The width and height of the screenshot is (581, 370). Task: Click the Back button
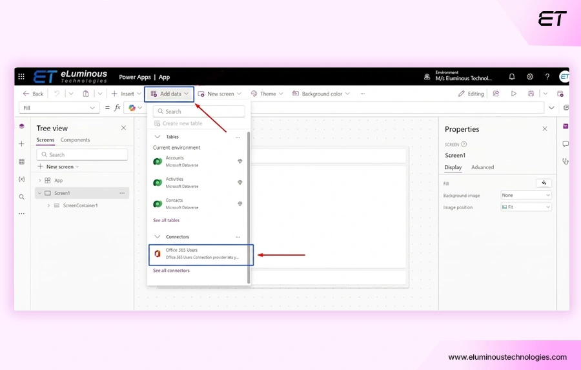[33, 94]
